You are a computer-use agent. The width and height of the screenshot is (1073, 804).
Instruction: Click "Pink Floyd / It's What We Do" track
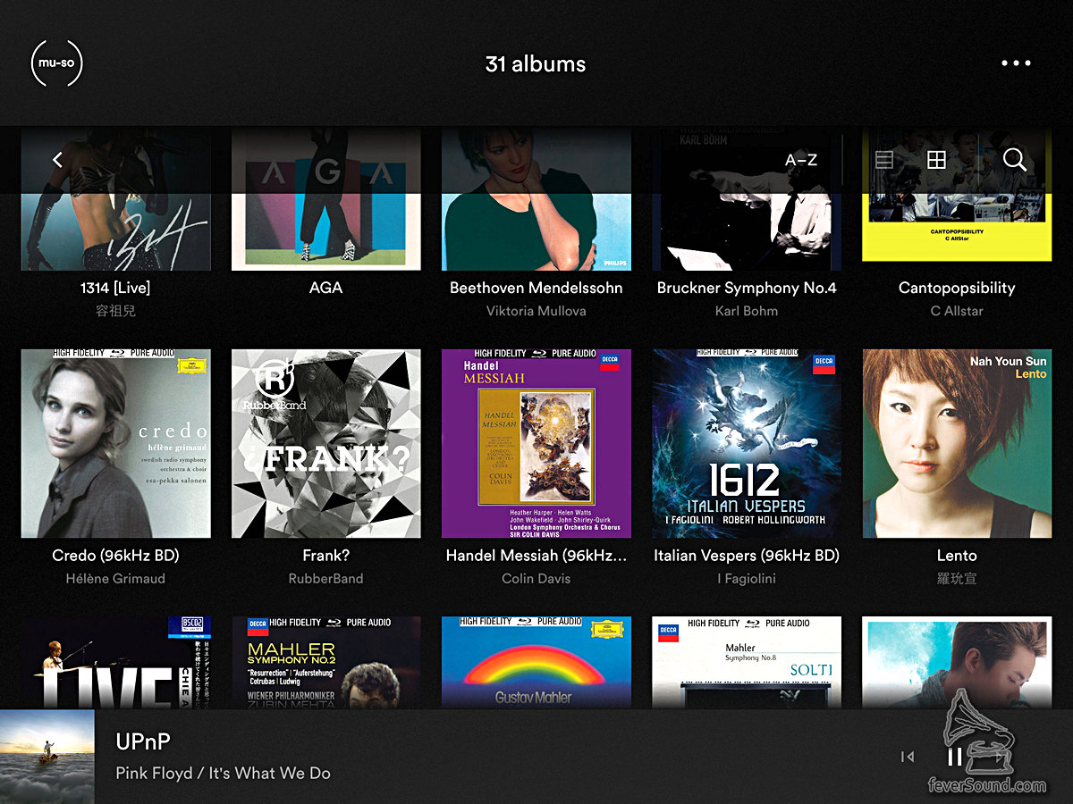pos(224,774)
